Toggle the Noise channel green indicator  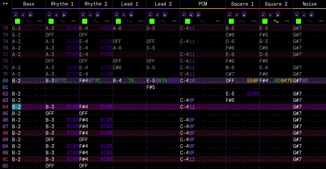[298, 21]
